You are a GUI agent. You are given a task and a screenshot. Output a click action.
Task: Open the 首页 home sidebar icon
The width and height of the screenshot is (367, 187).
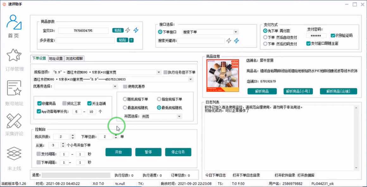tap(14, 22)
